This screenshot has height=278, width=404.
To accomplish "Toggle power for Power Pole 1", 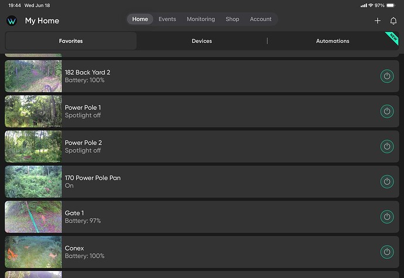I will 387,111.
